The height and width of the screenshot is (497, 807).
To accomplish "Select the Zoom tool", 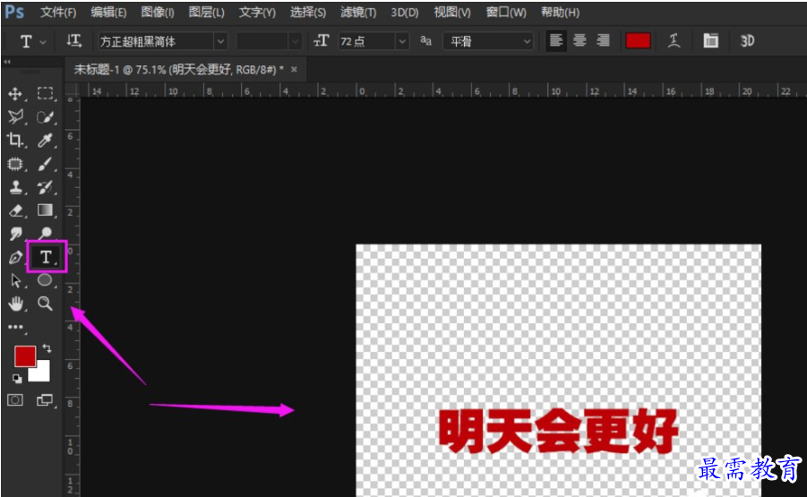I will click(45, 304).
